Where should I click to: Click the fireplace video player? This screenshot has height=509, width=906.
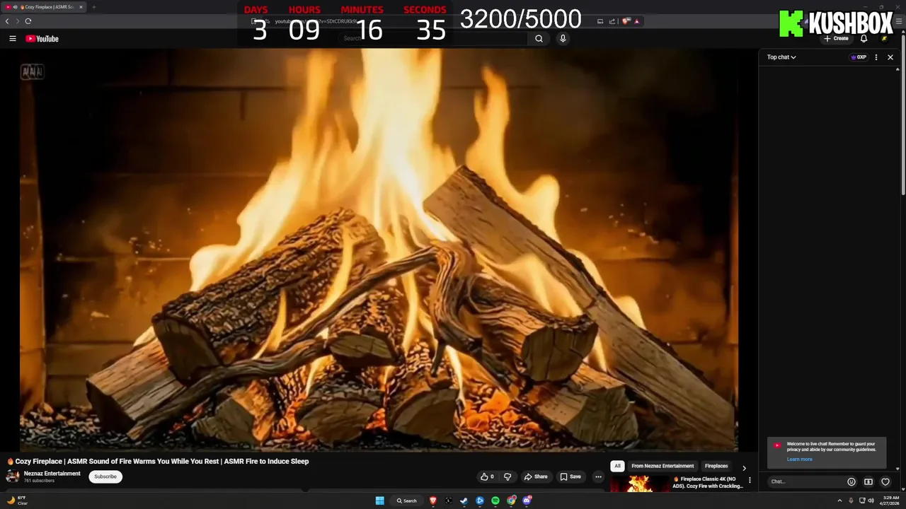click(x=379, y=250)
